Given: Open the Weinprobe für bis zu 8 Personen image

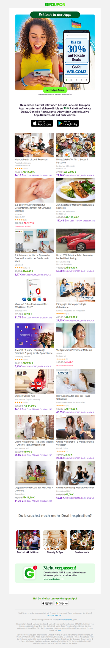Looking at the screenshot, I should click(x=34, y=145).
